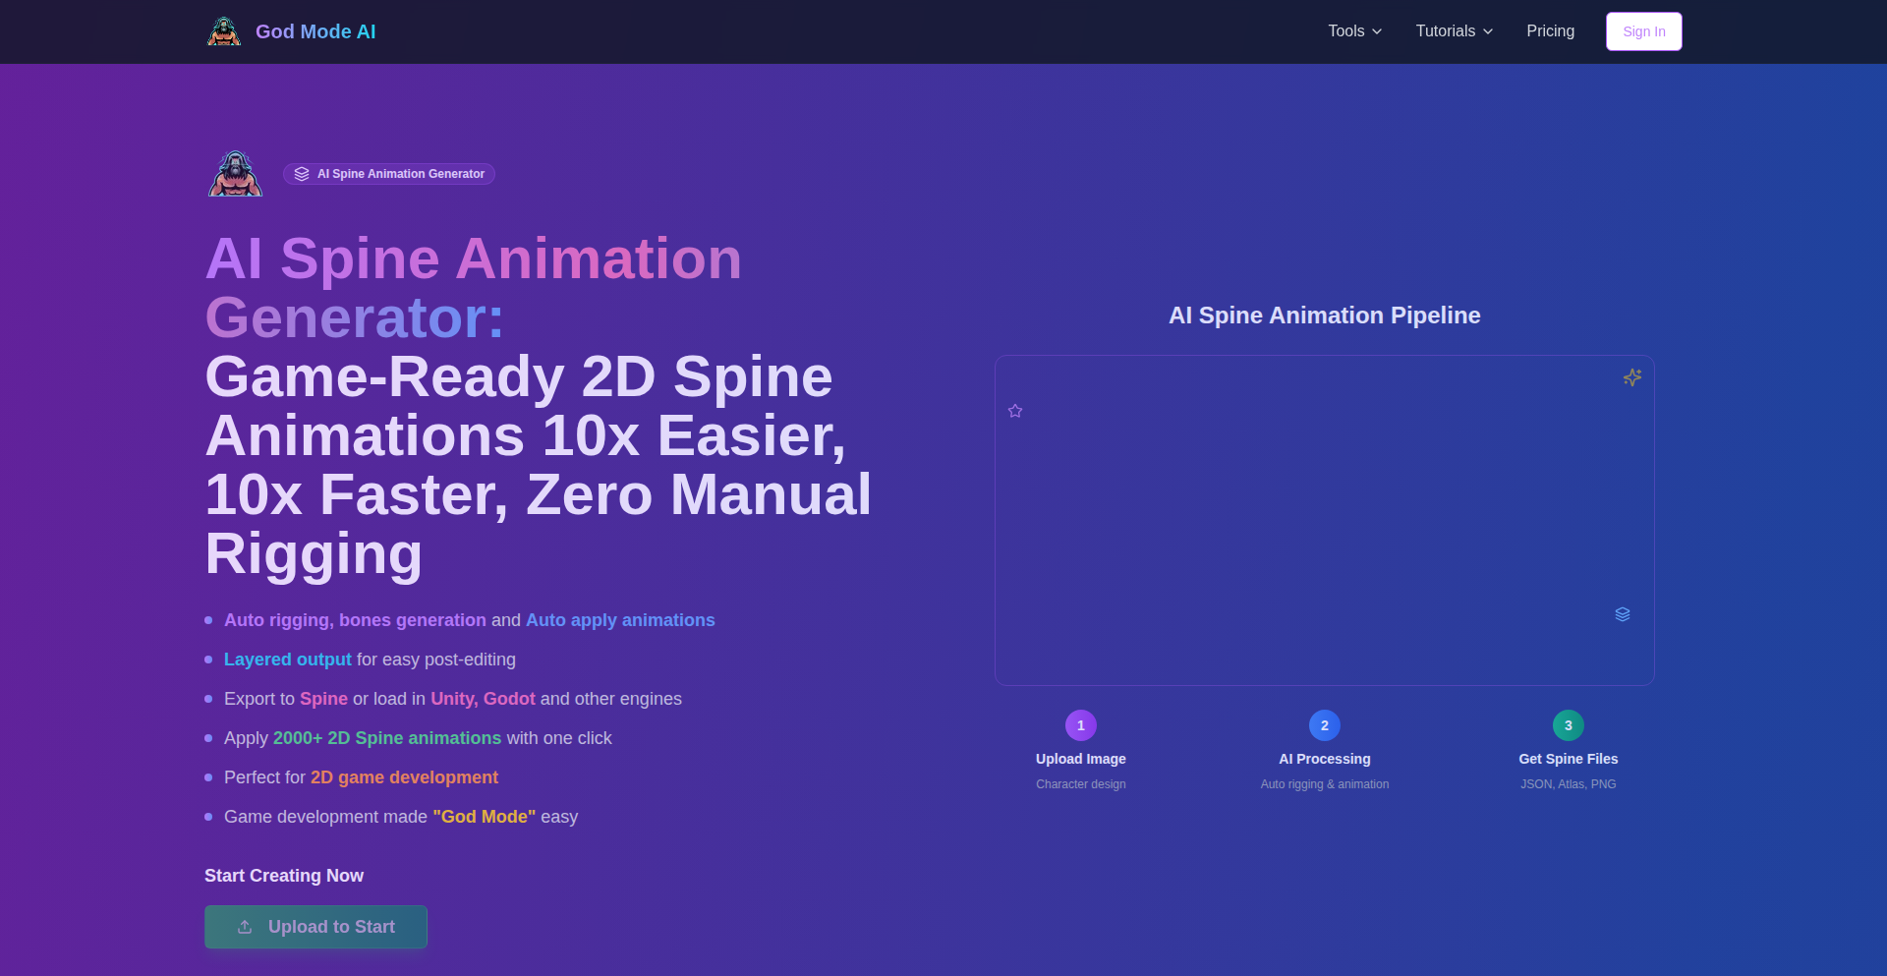Click the upload arrow icon on the button
The height and width of the screenshot is (976, 1887).
[245, 927]
